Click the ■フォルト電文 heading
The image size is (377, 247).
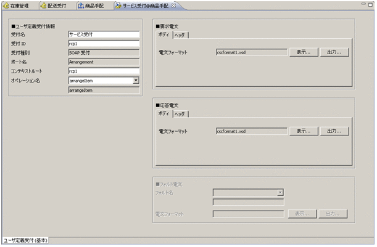point(169,184)
